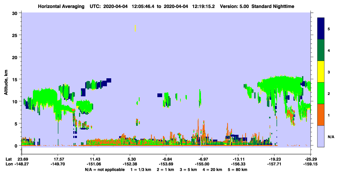The image size is (345, 177).
Task: Click the '1 = 1/3 km' legend entry
Action: pos(141,170)
